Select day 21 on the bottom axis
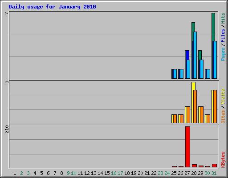 pyautogui.click(x=147, y=173)
